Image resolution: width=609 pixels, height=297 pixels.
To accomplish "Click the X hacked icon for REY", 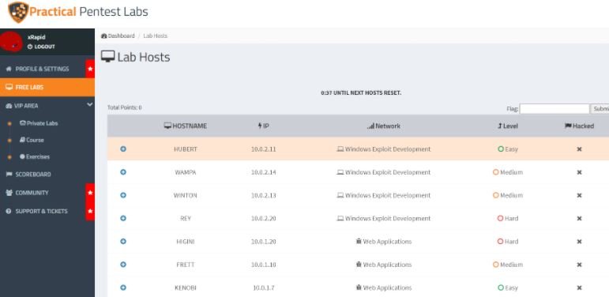I will tap(579, 219).
